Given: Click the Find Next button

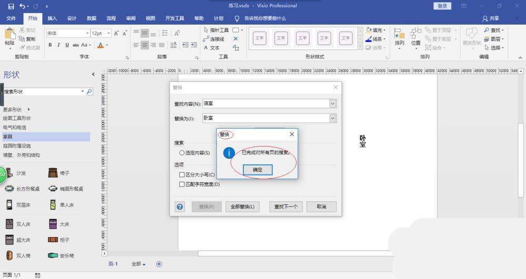Looking at the screenshot, I should [286, 206].
